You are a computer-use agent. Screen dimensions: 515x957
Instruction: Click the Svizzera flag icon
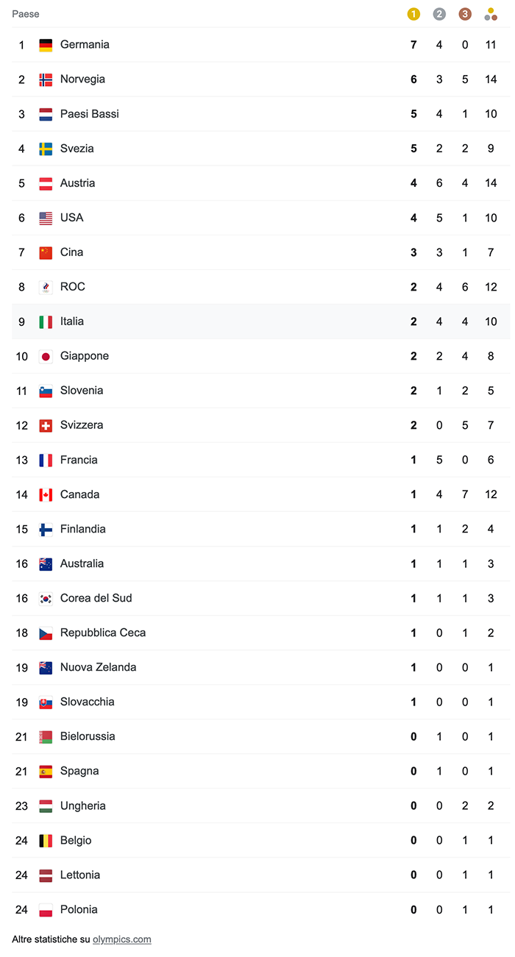[46, 425]
